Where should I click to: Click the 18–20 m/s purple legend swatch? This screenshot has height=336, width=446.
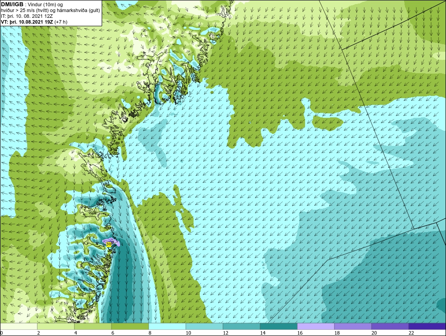coord(353,326)
